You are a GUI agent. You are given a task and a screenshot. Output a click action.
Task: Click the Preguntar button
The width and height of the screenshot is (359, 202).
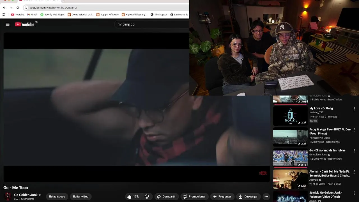(222, 196)
